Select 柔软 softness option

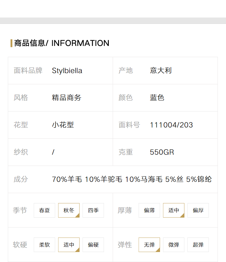coord(44,245)
